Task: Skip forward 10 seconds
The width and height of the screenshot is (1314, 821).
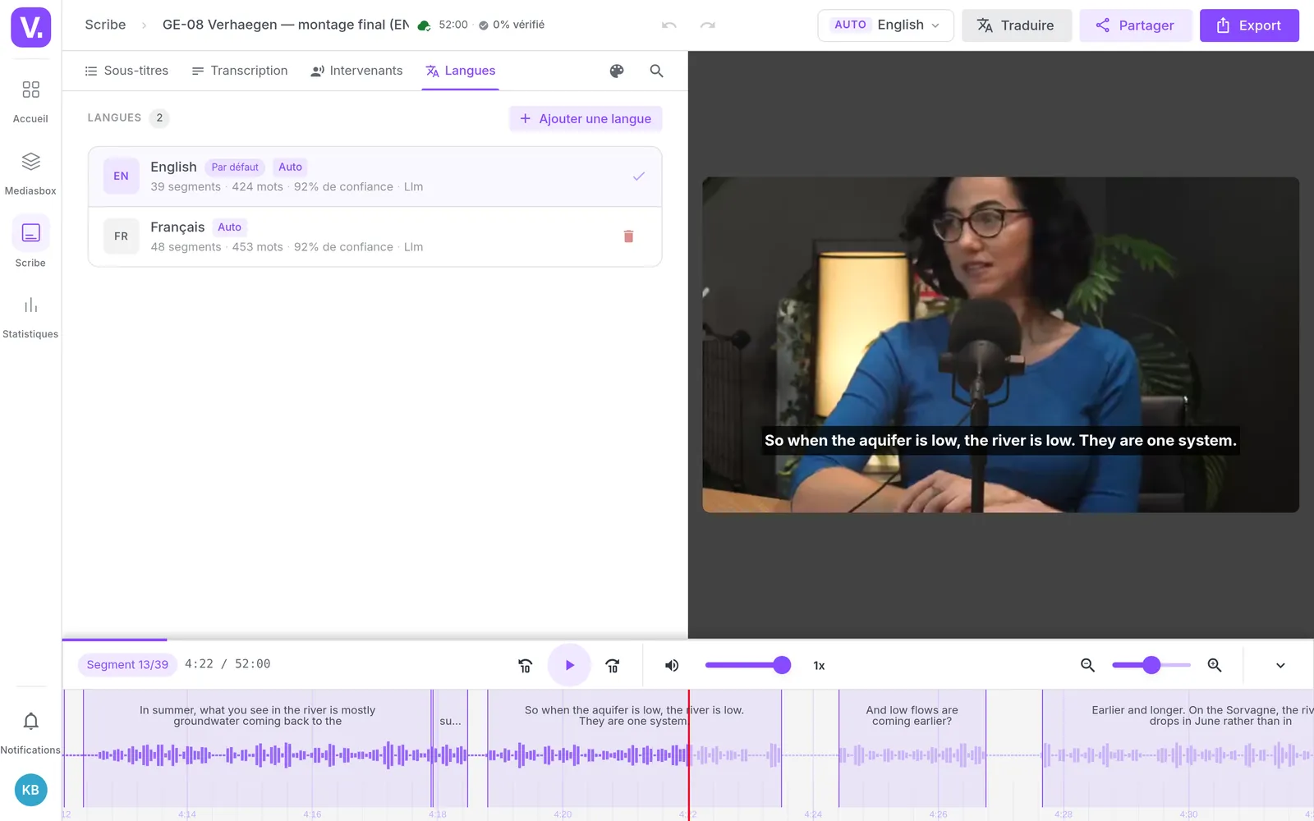Action: pyautogui.click(x=613, y=665)
